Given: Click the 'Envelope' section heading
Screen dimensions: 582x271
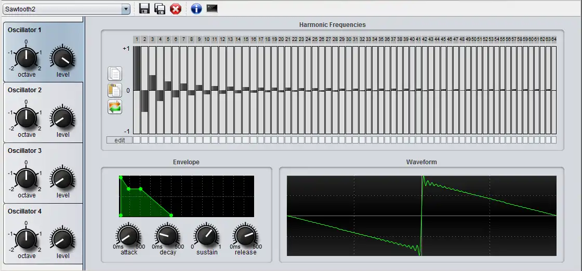Looking at the screenshot, I should click(x=186, y=162).
